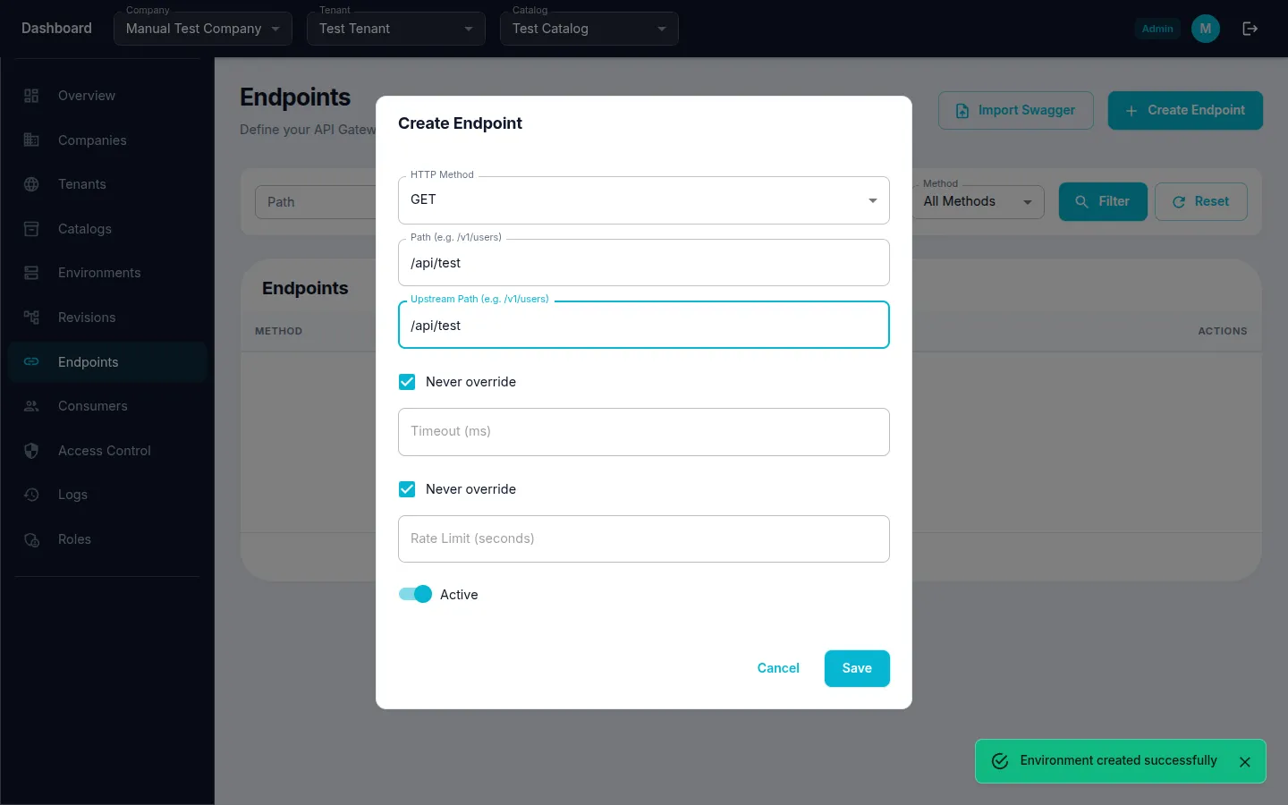Dismiss the Environment created successfully toast

(x=1245, y=761)
